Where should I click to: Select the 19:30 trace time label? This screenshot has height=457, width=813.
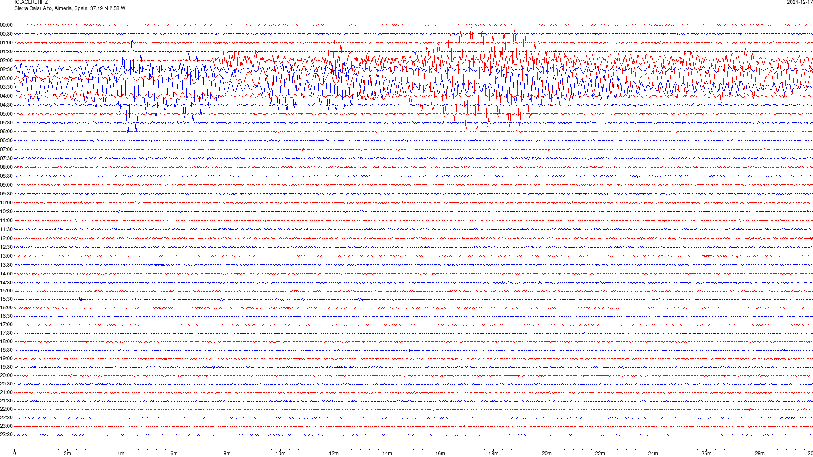pos(6,367)
